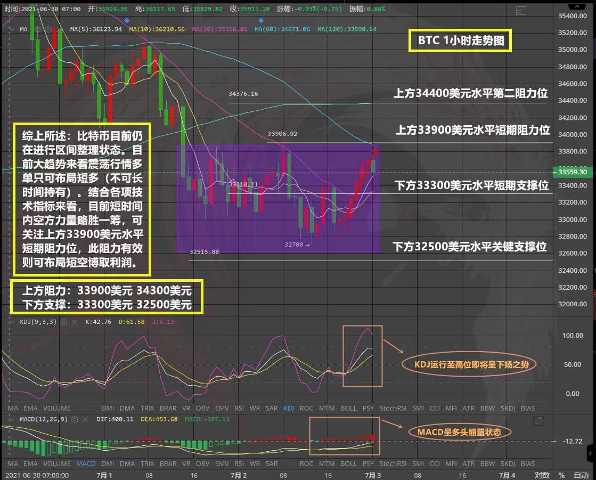Click the MA(30):35356.86 legend value
This screenshot has height=480, width=596.
[x=219, y=29]
